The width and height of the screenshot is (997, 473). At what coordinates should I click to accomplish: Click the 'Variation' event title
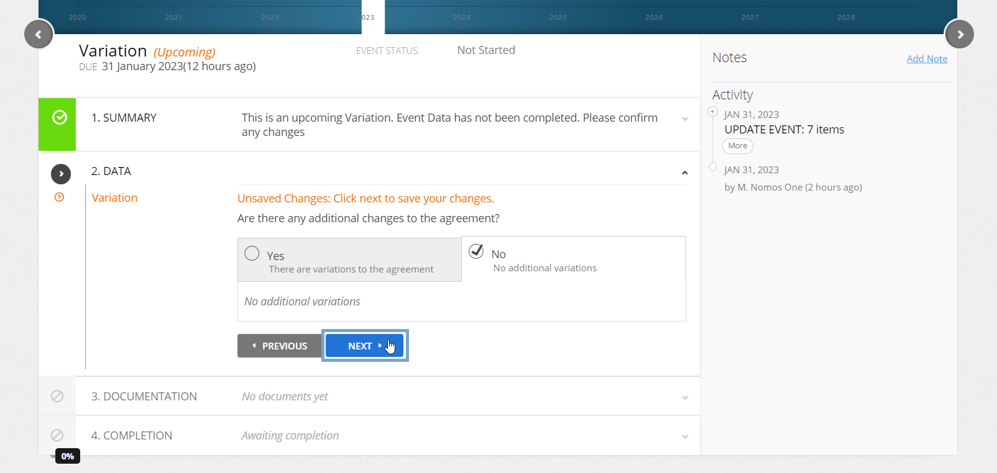pyautogui.click(x=113, y=51)
